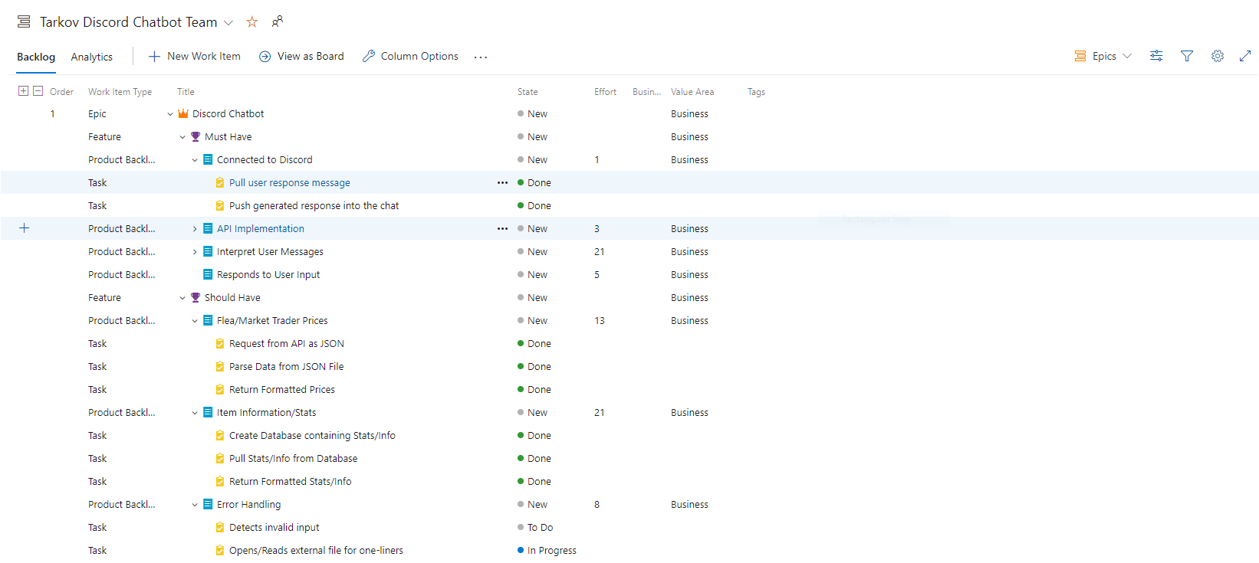Click effort value 13 for Flea/Market item
The width and height of the screenshot is (1259, 563).
[600, 321]
